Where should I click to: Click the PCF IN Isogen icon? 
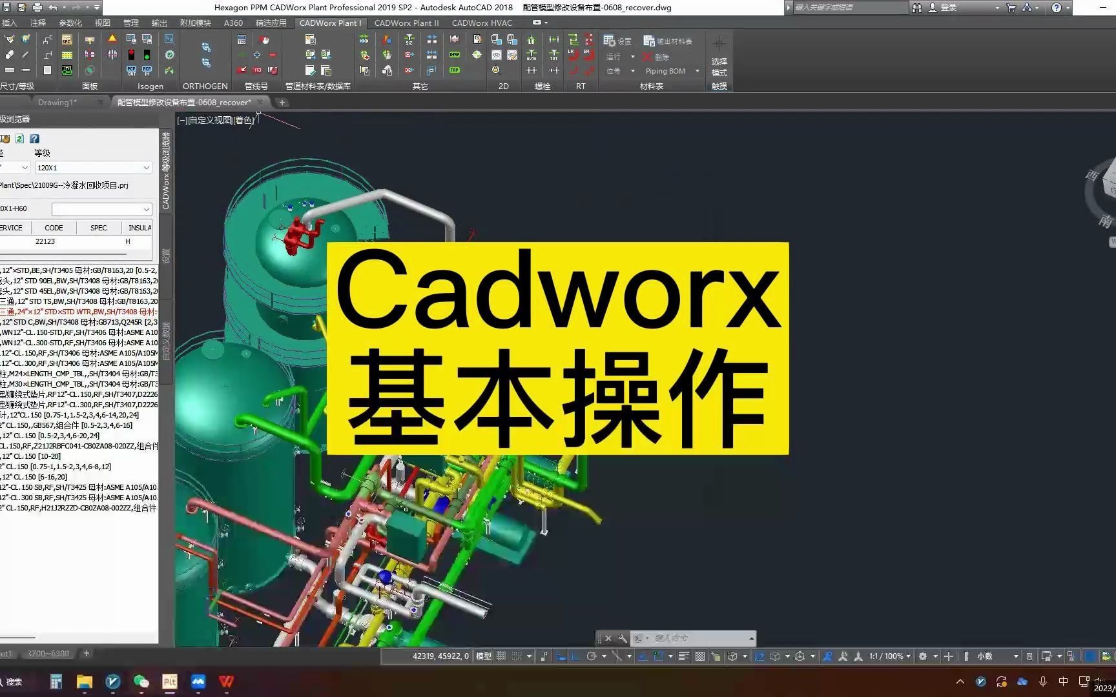(147, 70)
